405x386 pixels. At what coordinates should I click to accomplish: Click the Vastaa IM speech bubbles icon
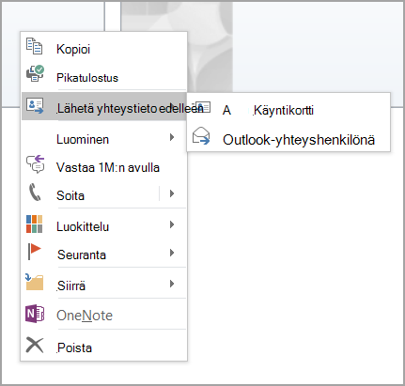pyautogui.click(x=35, y=164)
